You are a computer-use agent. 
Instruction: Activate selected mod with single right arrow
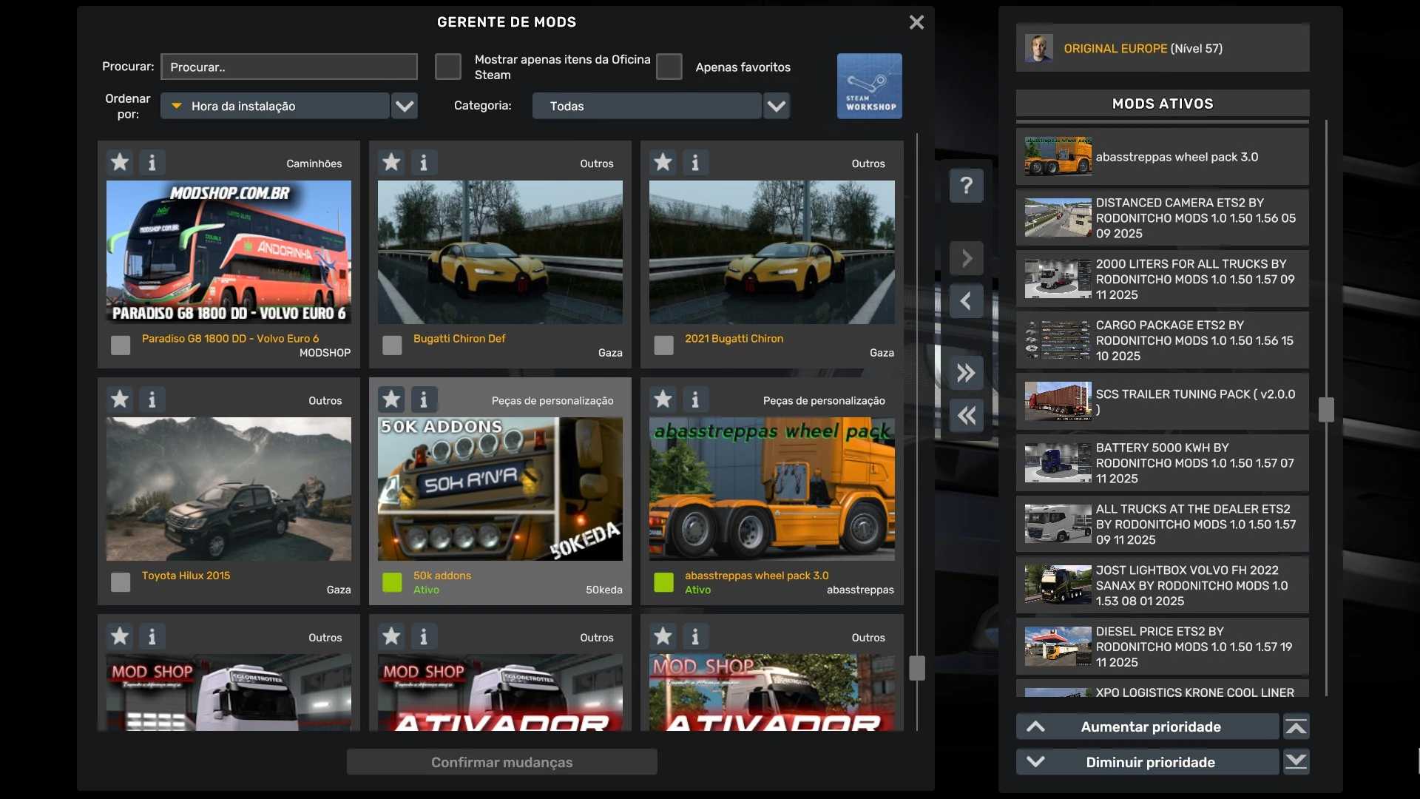tap(966, 258)
